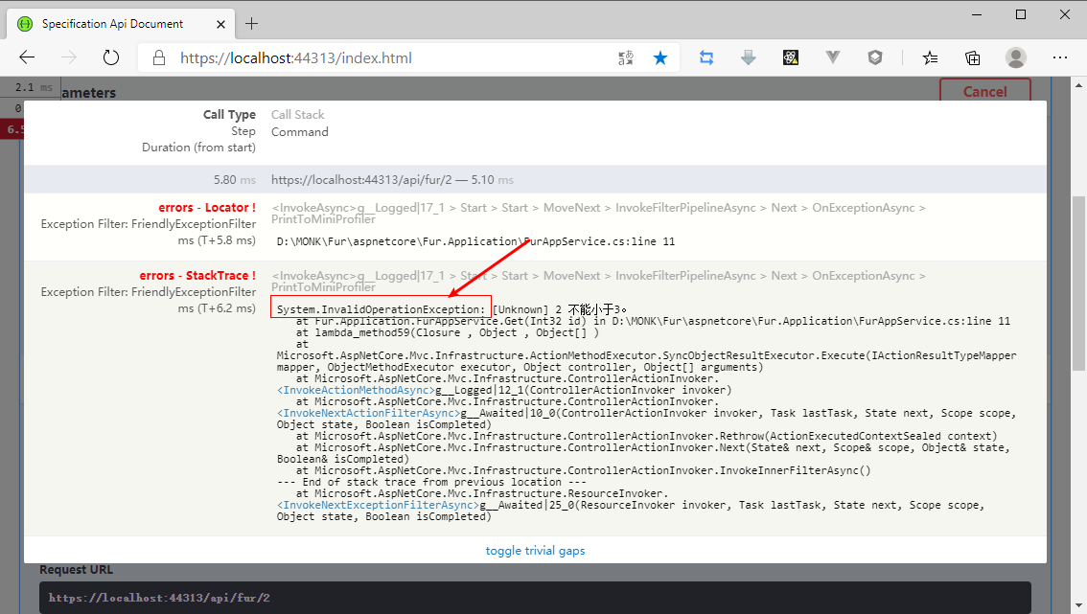This screenshot has width=1087, height=614.
Task: Click the blue sync arrows extension icon
Action: [x=706, y=57]
